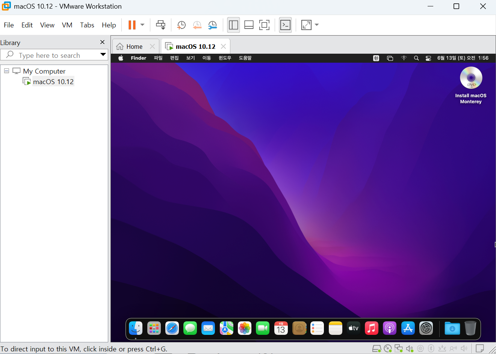Open the 이동 menu in Finder
Viewport: 496px width, 354px height.
[x=207, y=58]
